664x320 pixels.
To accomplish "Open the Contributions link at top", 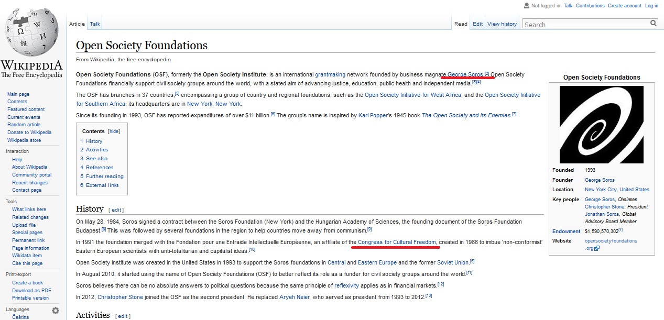I will tap(590, 6).
